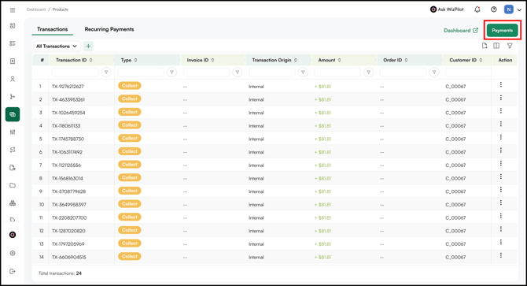Focus the Transaction ID filter input
The image size is (527, 286).
tap(76, 72)
